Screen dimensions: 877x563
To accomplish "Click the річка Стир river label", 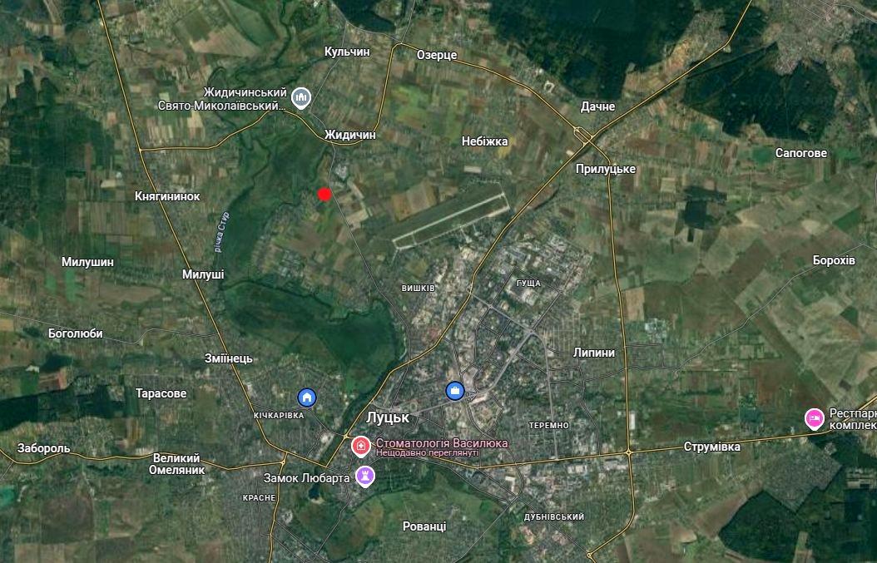I will 221,231.
